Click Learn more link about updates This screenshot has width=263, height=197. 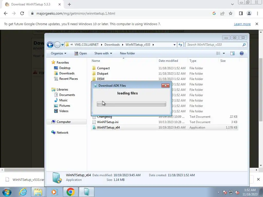click(x=242, y=24)
